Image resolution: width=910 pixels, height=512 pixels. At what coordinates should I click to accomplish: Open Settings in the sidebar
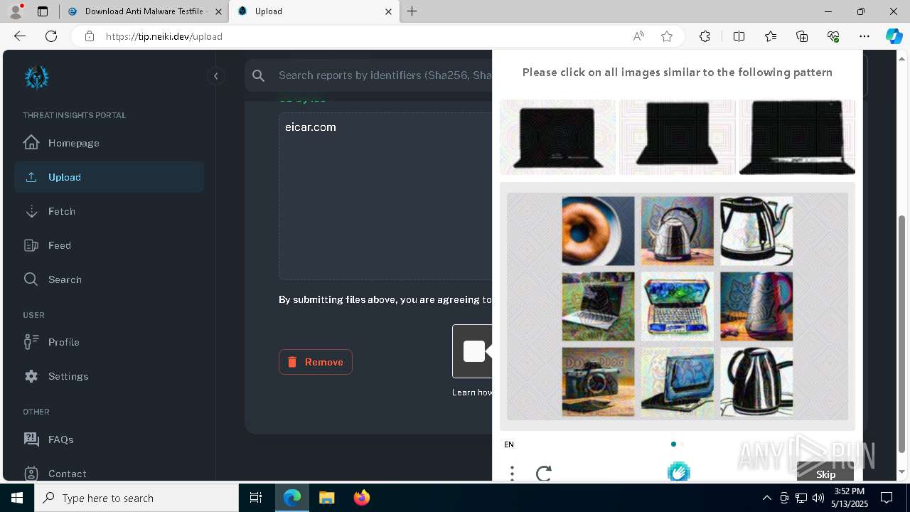tap(109, 376)
